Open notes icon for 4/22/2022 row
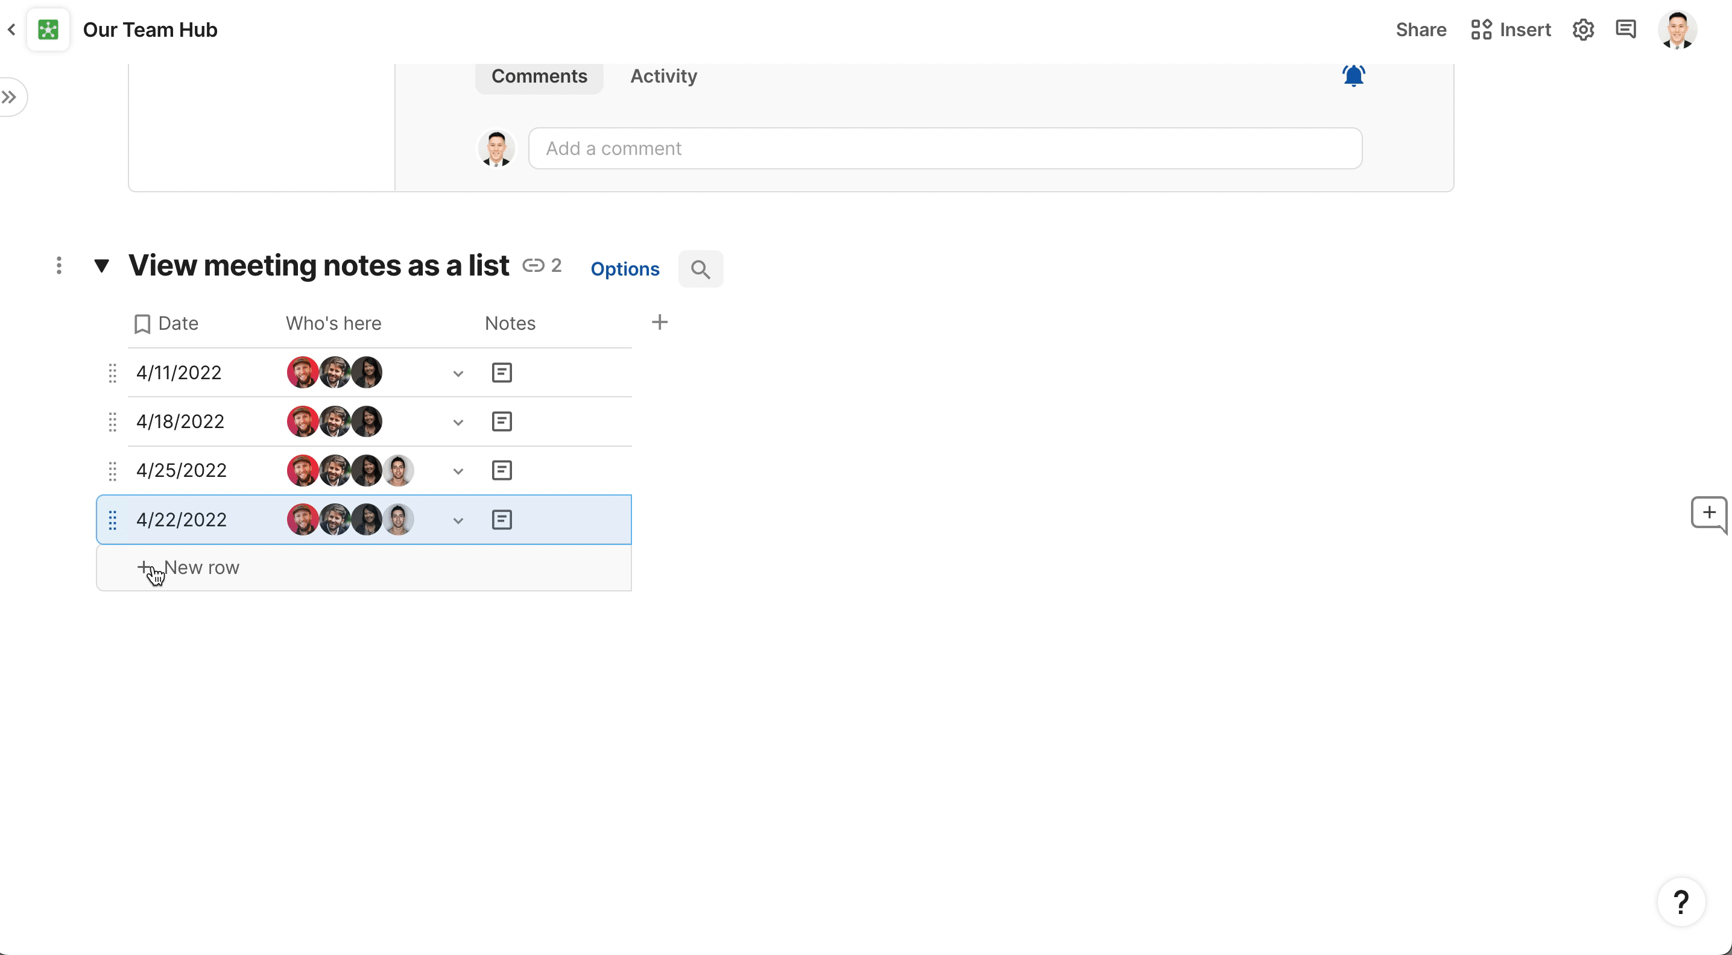 pyautogui.click(x=502, y=520)
